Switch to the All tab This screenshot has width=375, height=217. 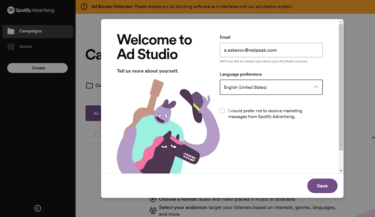tap(93, 113)
